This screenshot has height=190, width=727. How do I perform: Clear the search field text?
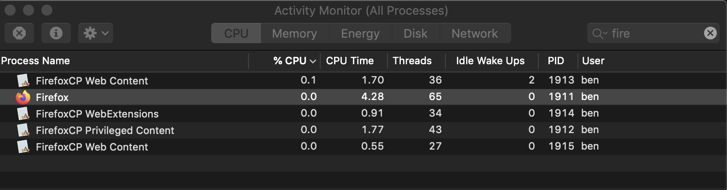coord(710,33)
